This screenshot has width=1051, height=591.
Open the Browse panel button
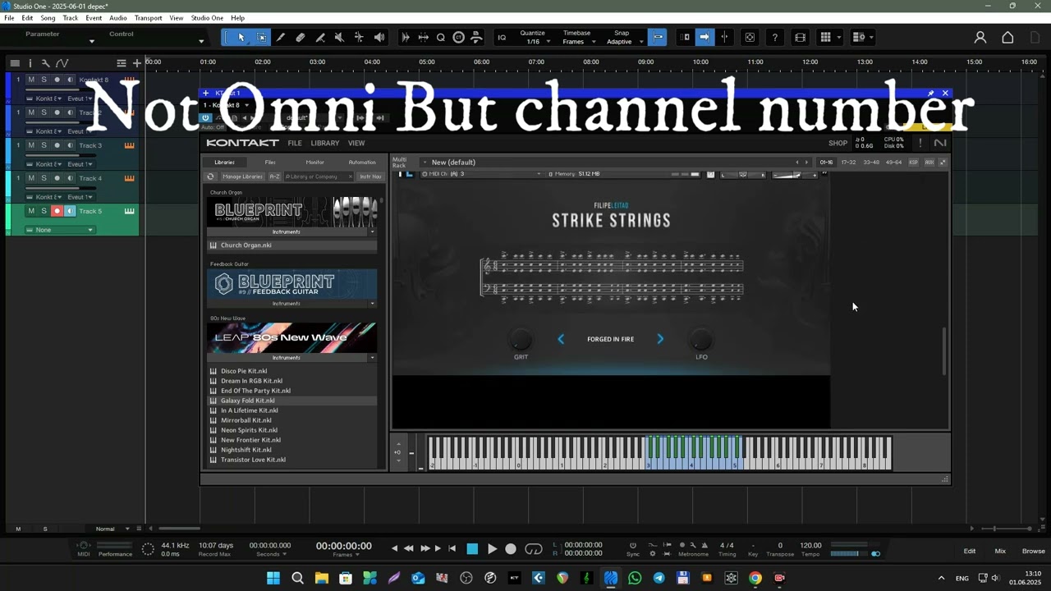point(1033,551)
